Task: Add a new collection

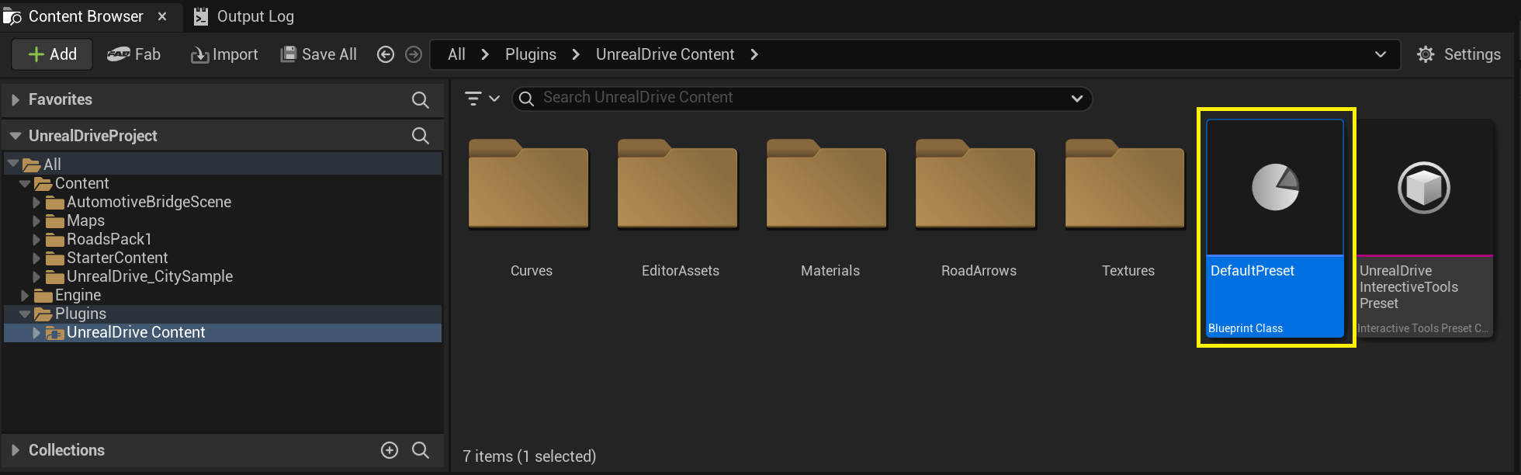Action: 390,450
